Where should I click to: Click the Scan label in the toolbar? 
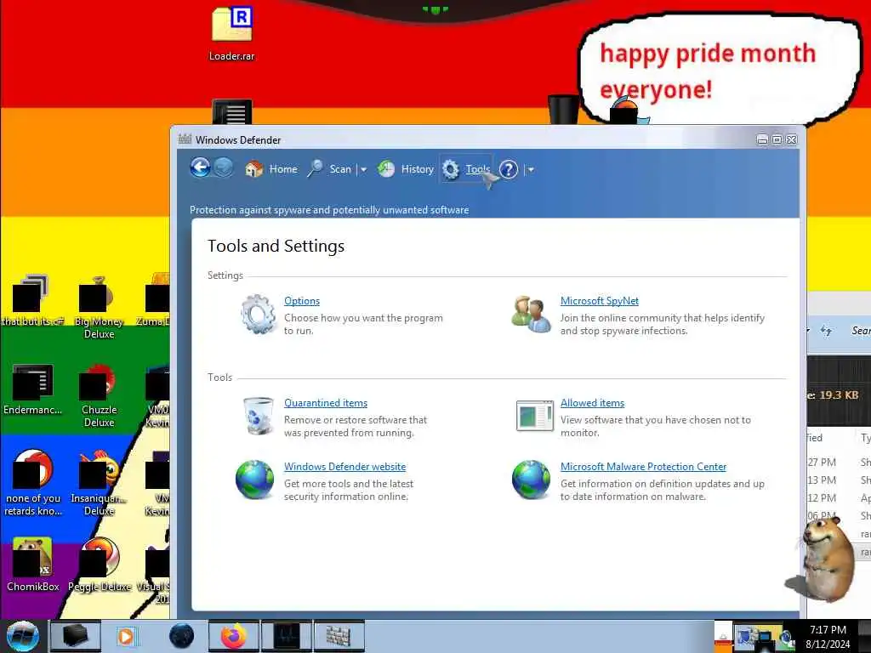(x=340, y=169)
